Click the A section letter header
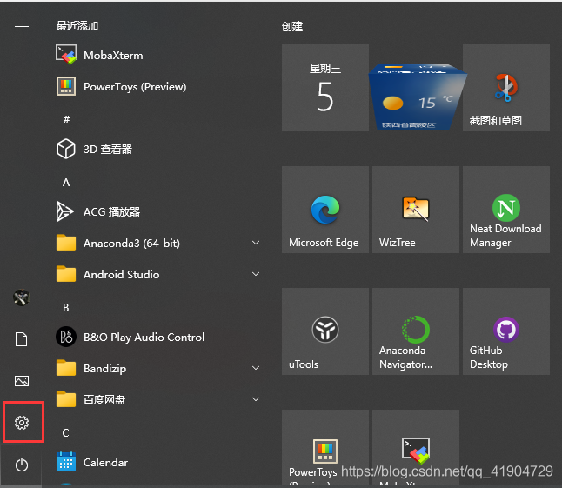The height and width of the screenshot is (488, 562). 66,183
